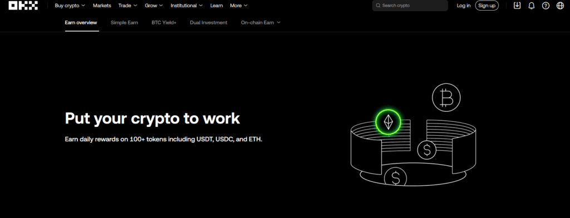This screenshot has width=570, height=218.
Task: Open the notifications bell icon
Action: 531,6
